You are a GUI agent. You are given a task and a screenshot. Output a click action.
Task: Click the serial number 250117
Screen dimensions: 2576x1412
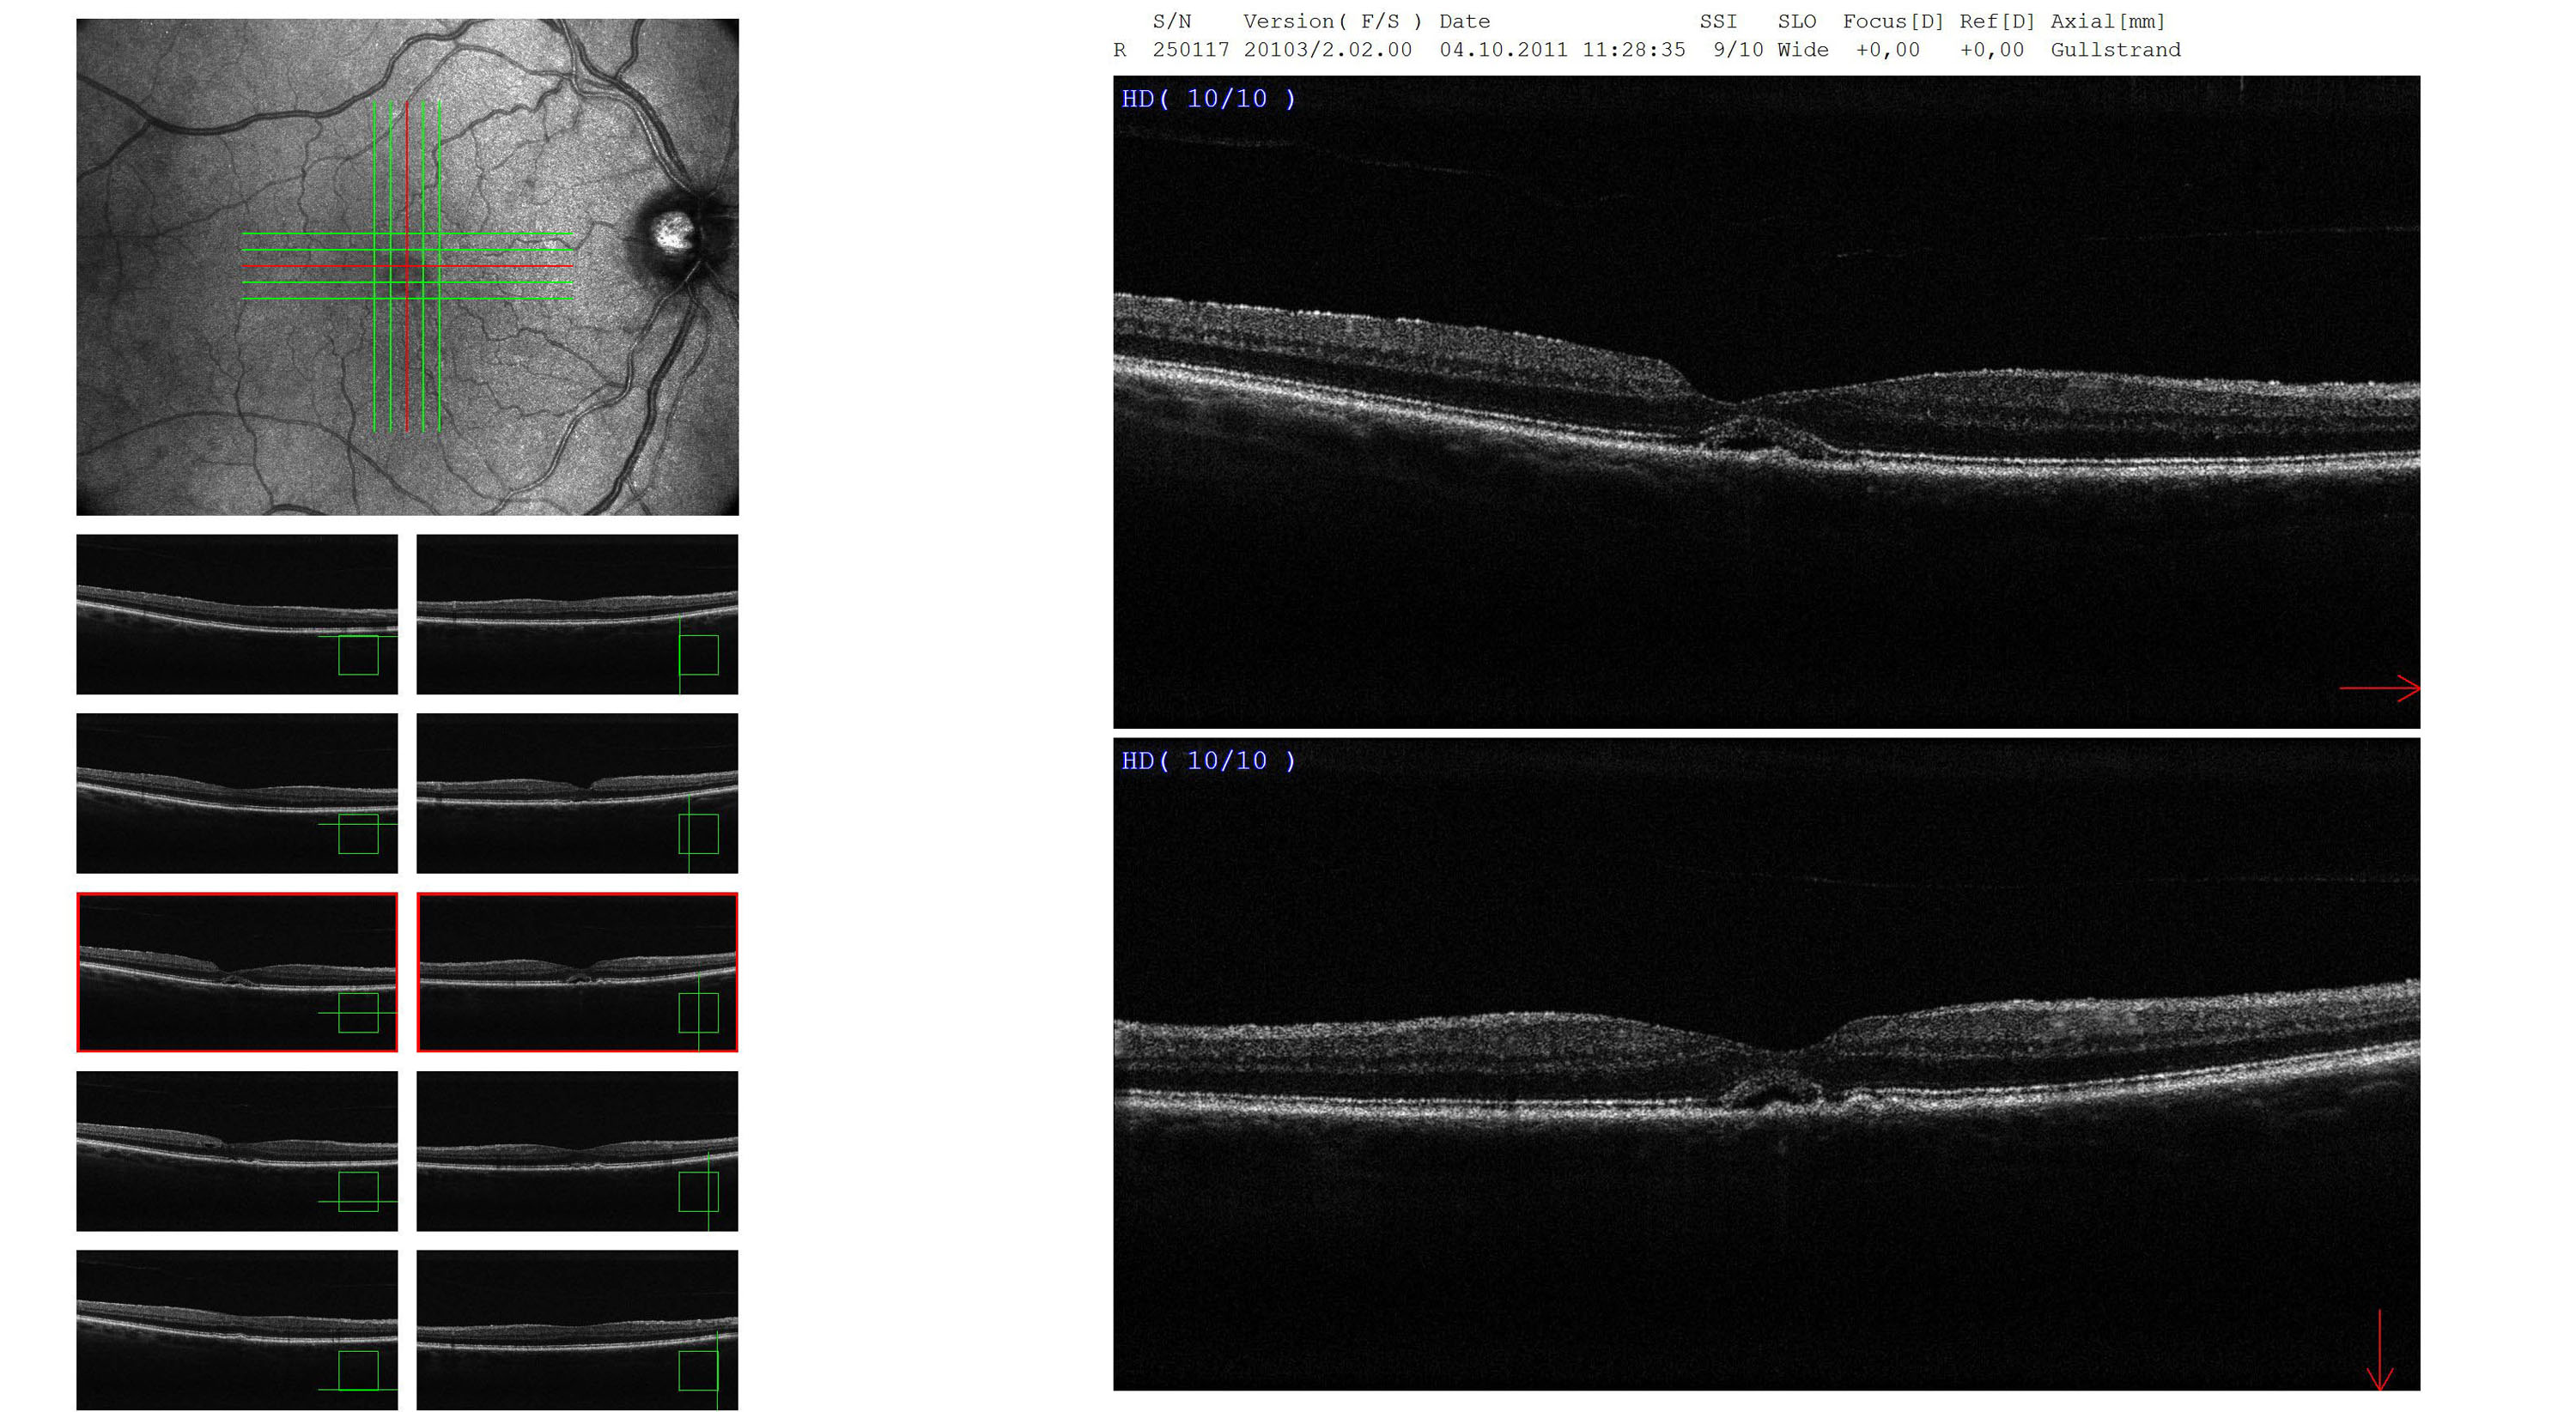pos(1190,50)
